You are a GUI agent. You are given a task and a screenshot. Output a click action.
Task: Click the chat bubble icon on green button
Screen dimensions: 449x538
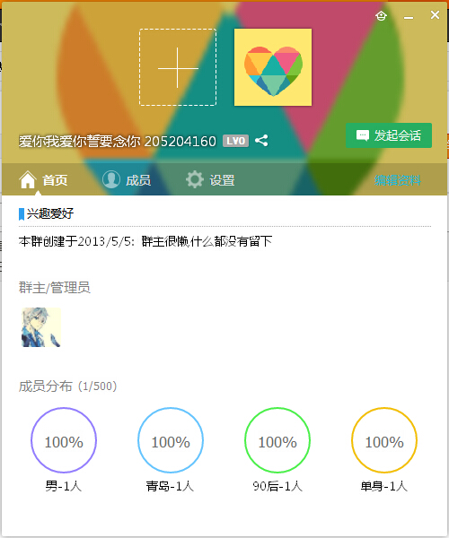[x=363, y=135]
